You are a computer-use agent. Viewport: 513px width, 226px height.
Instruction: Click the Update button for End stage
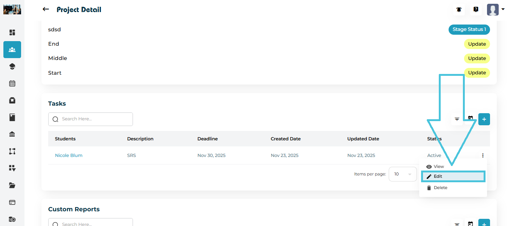click(x=476, y=44)
